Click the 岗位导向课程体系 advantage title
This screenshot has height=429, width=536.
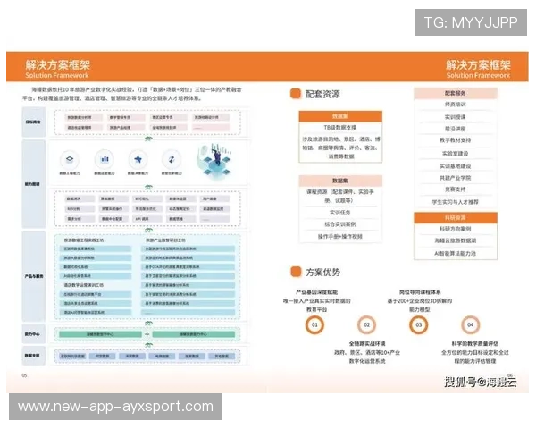point(420,292)
